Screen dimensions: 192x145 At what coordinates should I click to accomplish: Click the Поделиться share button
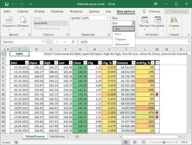tap(177, 11)
